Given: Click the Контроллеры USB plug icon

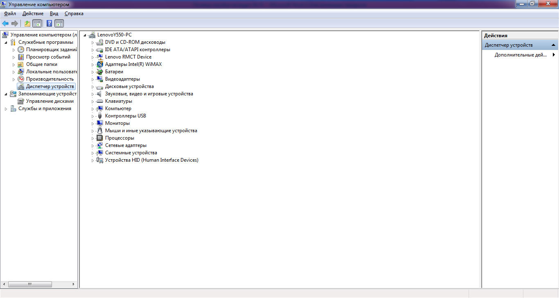Looking at the screenshot, I should (x=99, y=116).
